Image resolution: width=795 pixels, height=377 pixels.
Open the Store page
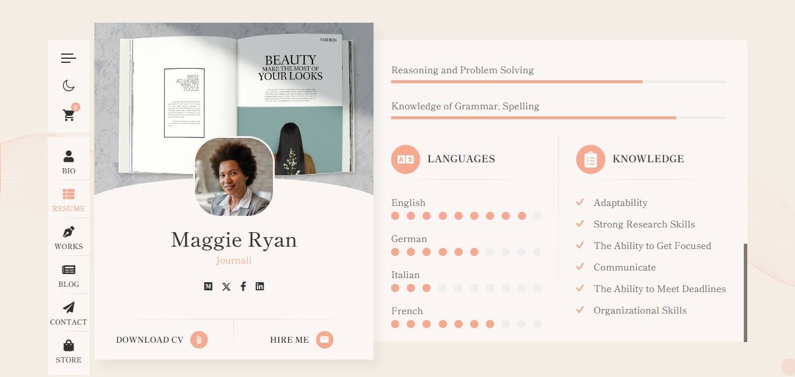click(69, 351)
